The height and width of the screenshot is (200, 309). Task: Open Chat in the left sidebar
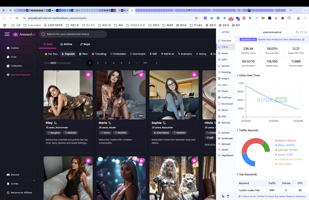pos(19,57)
